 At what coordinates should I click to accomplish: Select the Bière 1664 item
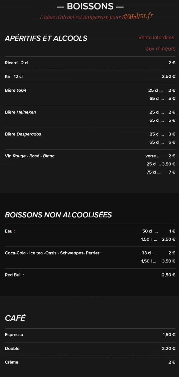pyautogui.click(x=16, y=90)
